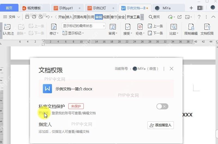Open the 开发工具 ribbon tab
Image resolution: width=218 pixels, height=144 pixels.
coord(133,17)
